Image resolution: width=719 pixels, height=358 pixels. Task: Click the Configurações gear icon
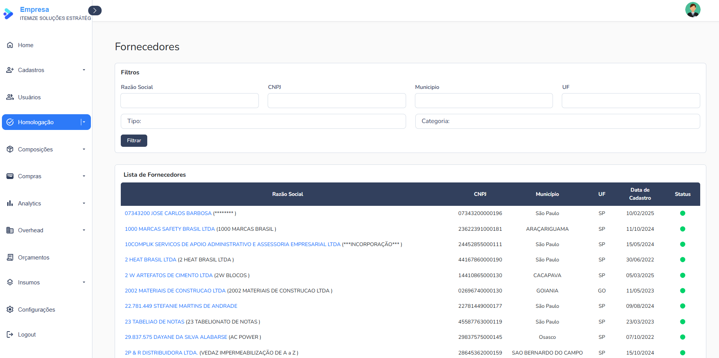10,309
